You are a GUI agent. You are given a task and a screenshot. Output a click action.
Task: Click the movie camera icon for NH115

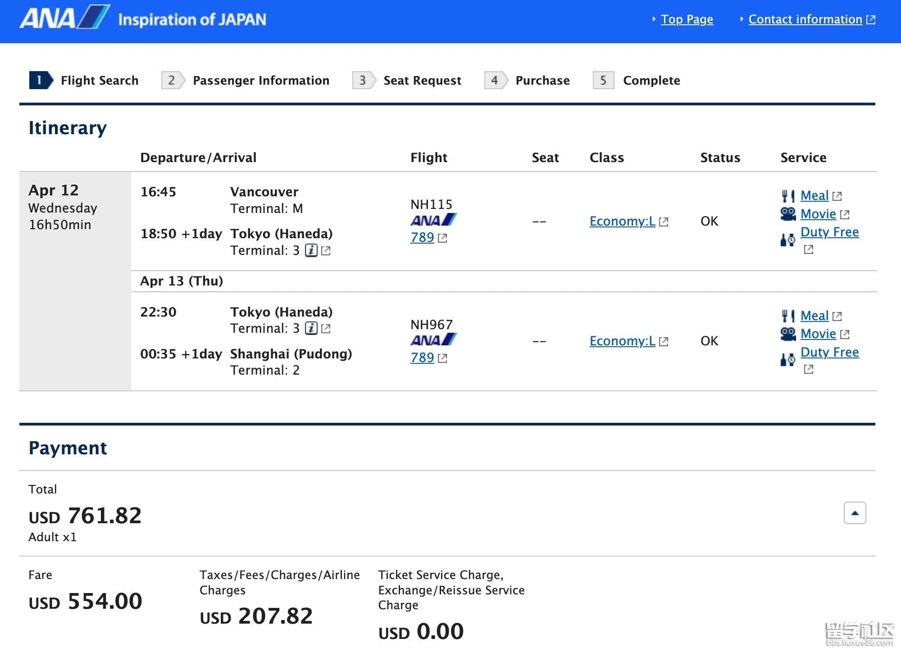(788, 214)
